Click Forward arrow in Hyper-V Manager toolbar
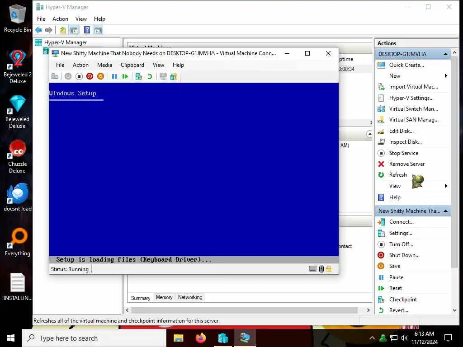This screenshot has width=463, height=347. 49,30
